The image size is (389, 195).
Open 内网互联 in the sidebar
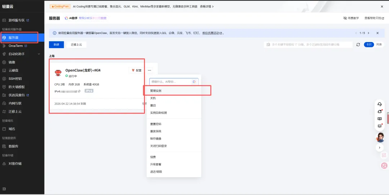(x=15, y=103)
